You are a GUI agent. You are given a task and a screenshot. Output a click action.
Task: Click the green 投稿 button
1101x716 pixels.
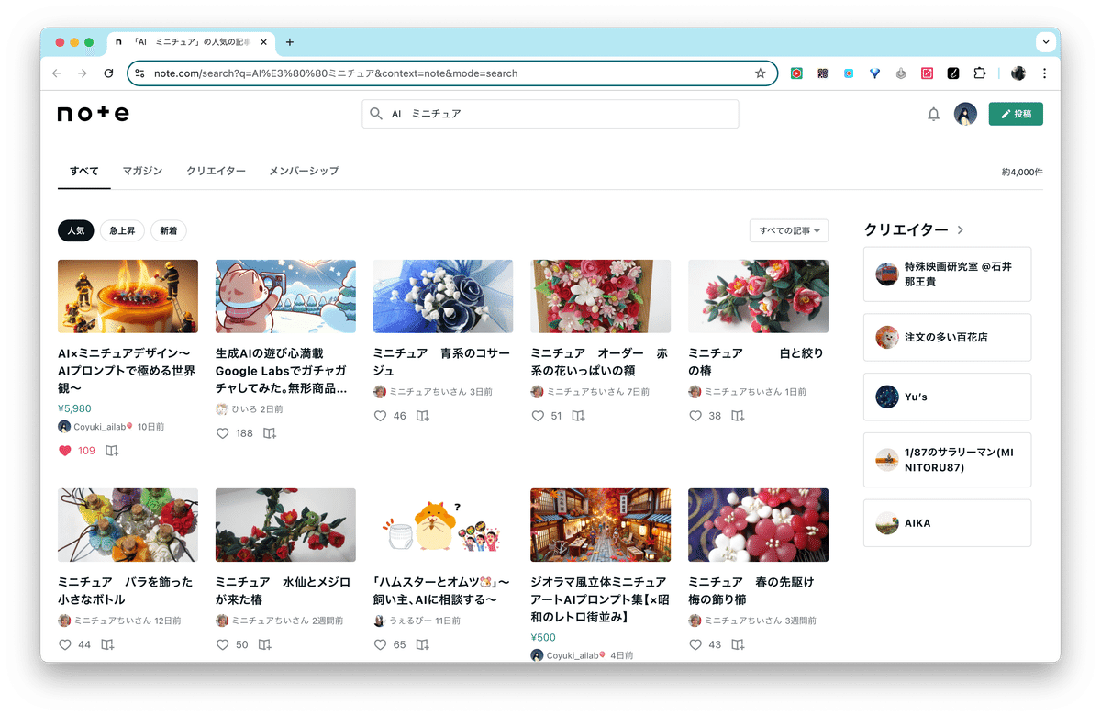tap(1016, 114)
